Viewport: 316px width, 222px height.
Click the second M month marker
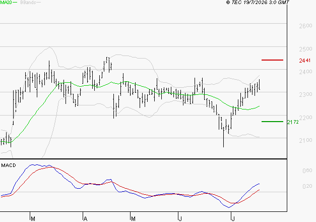pos(133,219)
